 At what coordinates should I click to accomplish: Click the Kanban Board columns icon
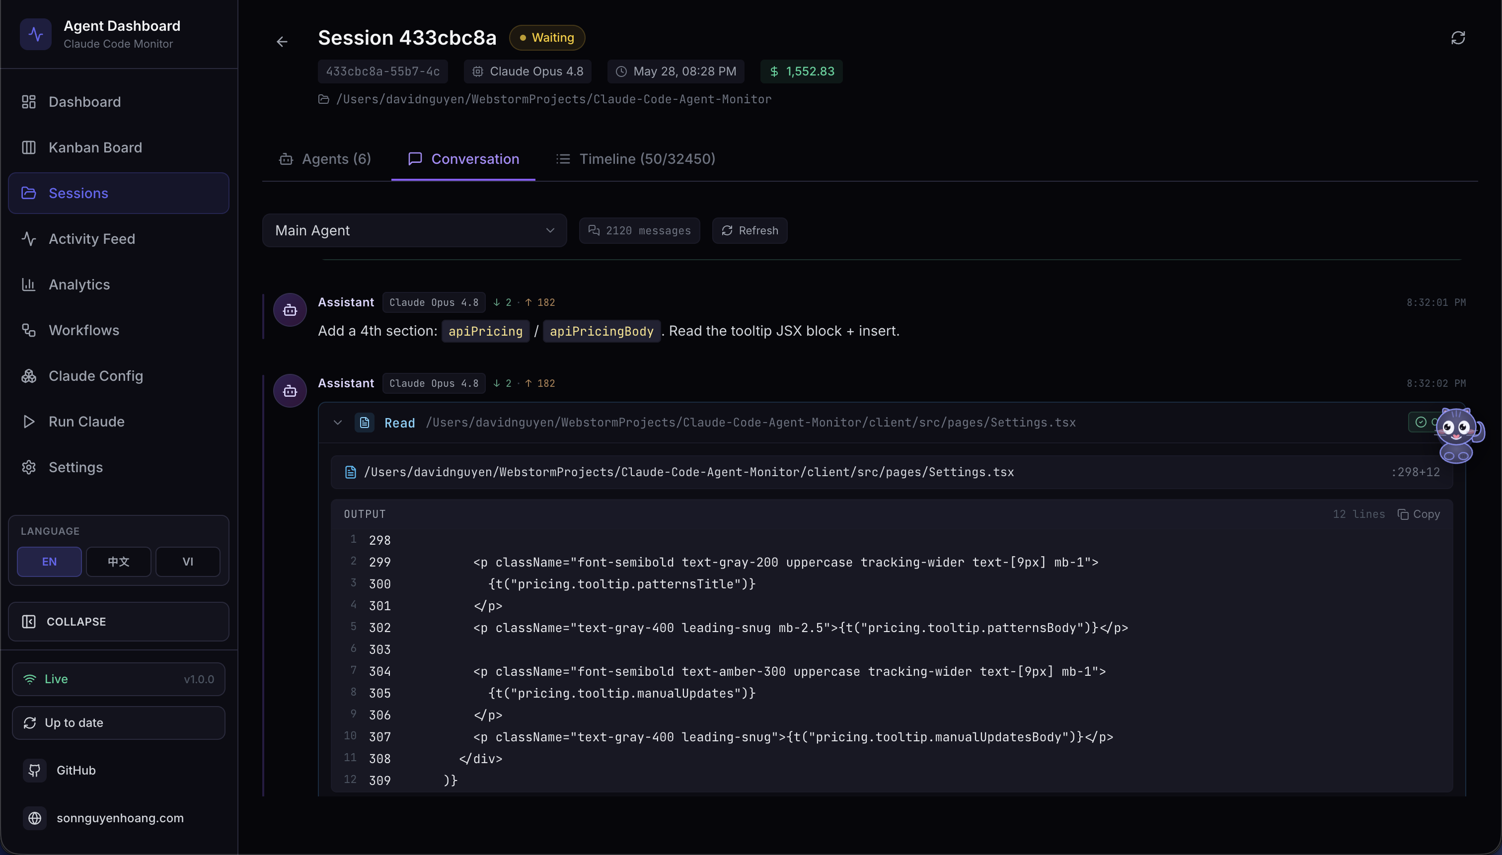pyautogui.click(x=29, y=147)
